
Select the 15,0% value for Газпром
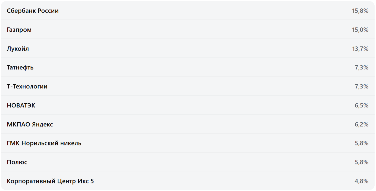tap(360, 30)
